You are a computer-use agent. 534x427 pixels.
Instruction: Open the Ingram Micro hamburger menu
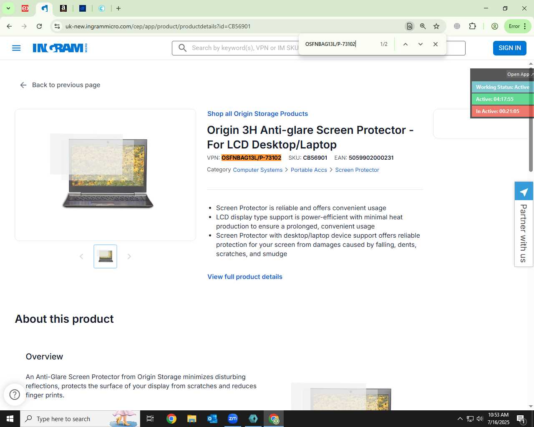click(16, 48)
